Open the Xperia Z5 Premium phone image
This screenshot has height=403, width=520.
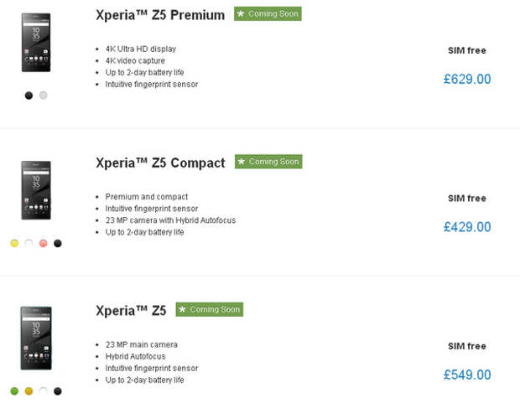[36, 43]
